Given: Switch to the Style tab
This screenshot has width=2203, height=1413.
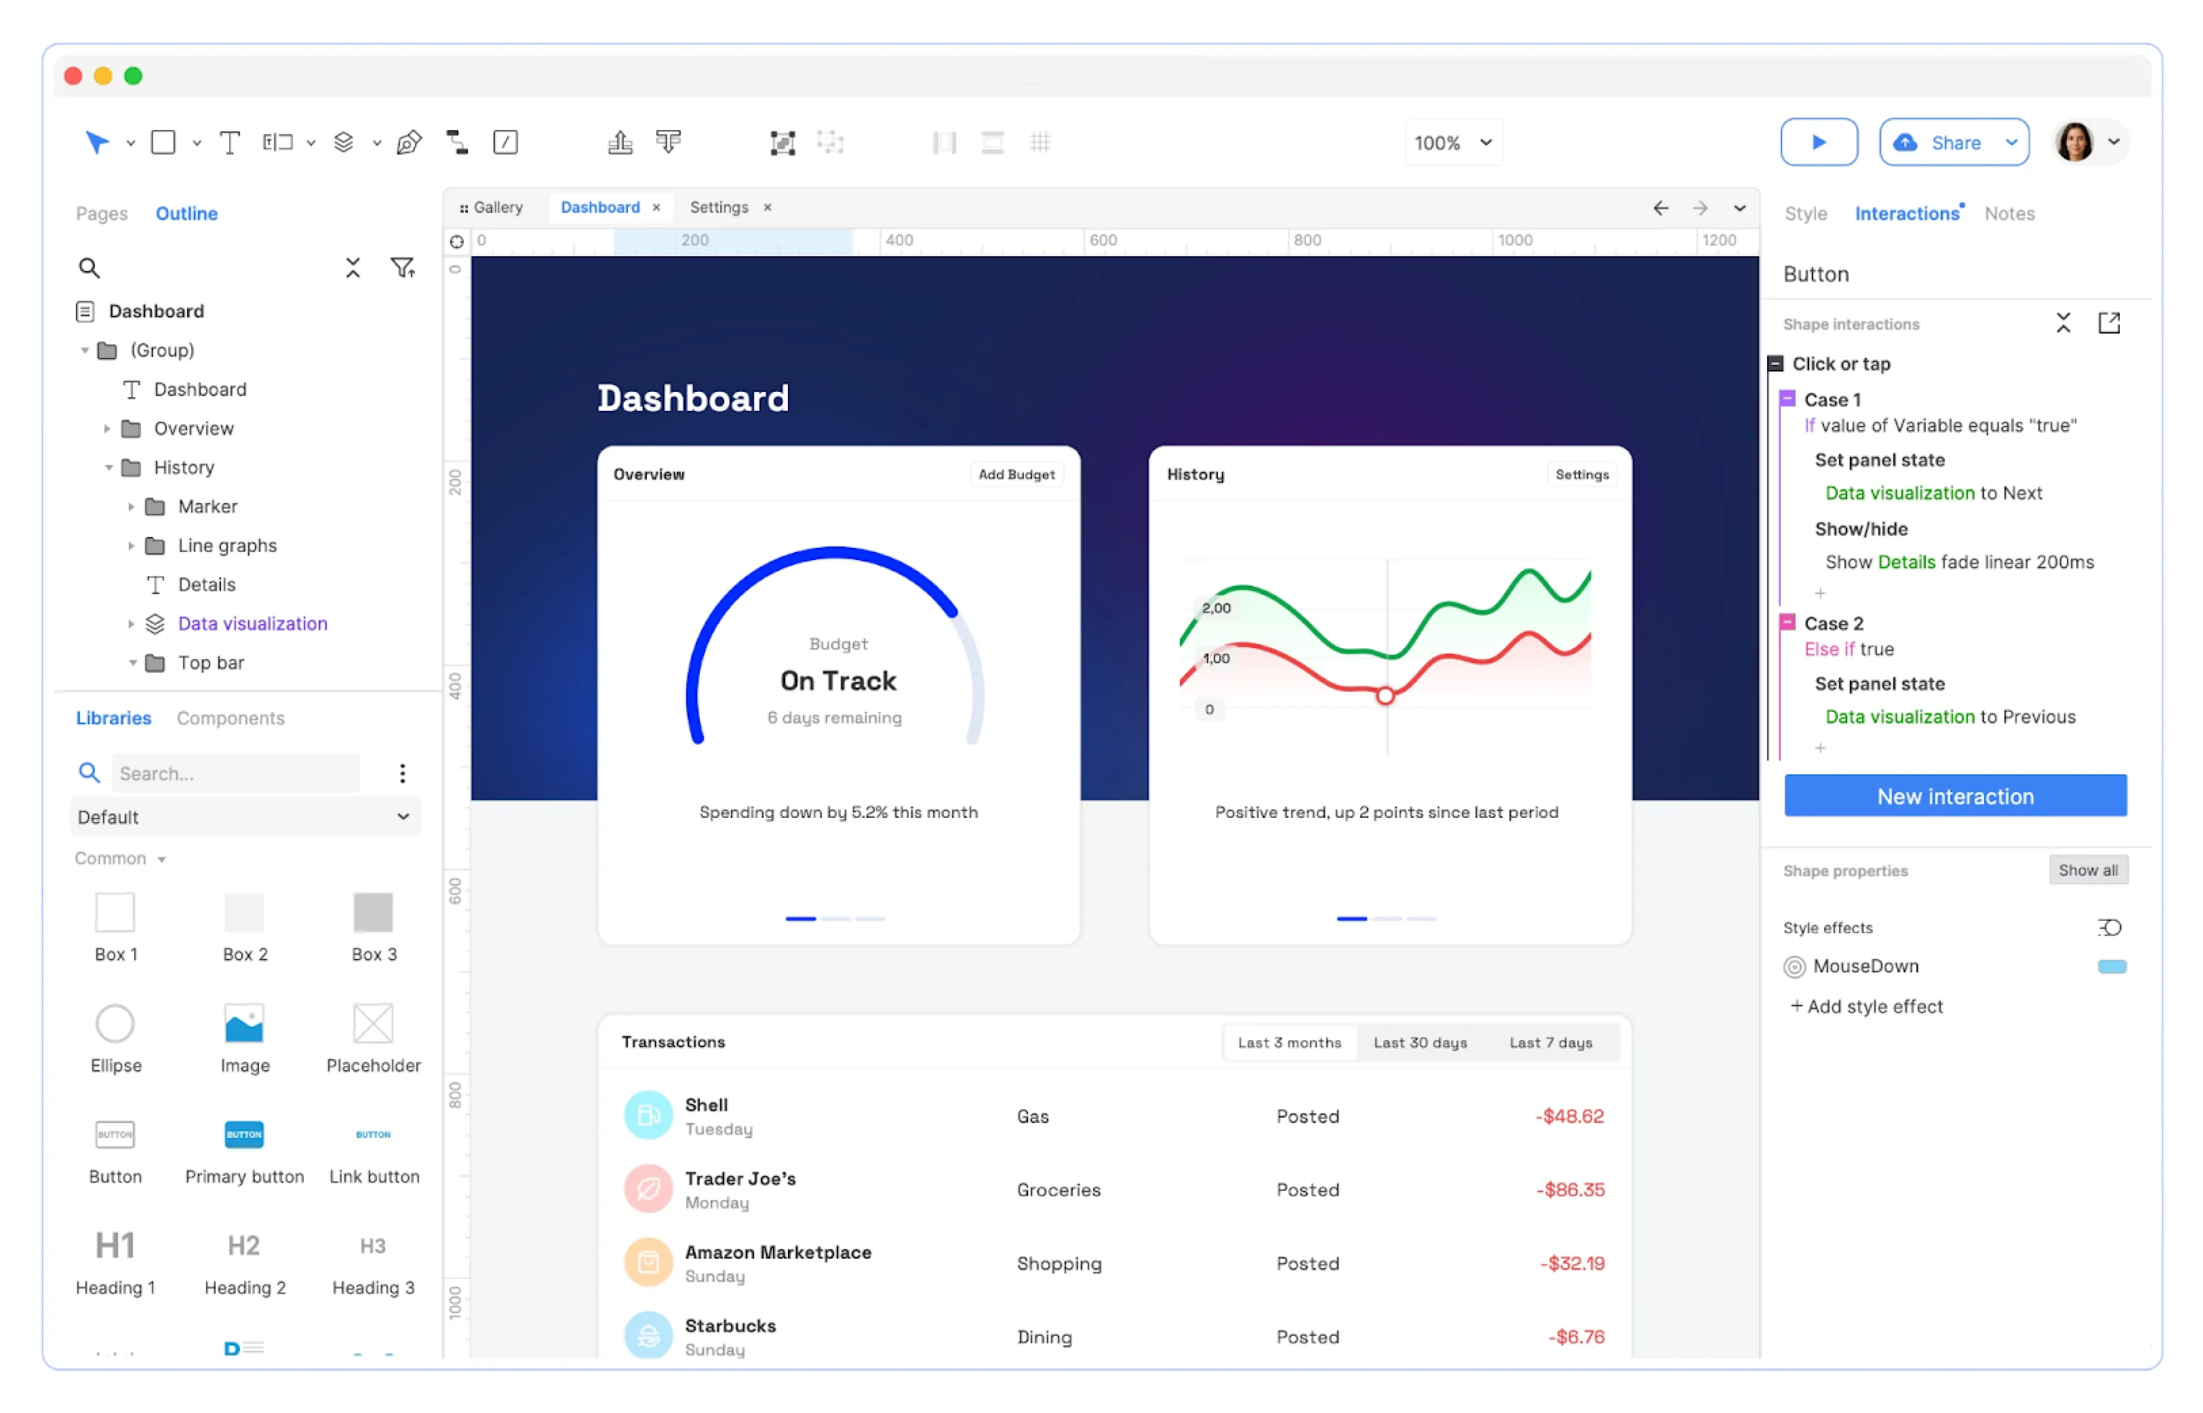Looking at the screenshot, I should click(x=1805, y=214).
